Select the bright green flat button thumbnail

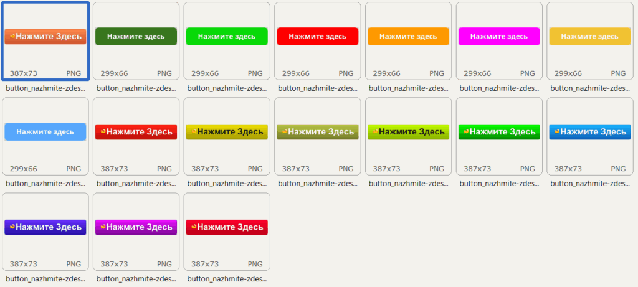click(x=227, y=37)
